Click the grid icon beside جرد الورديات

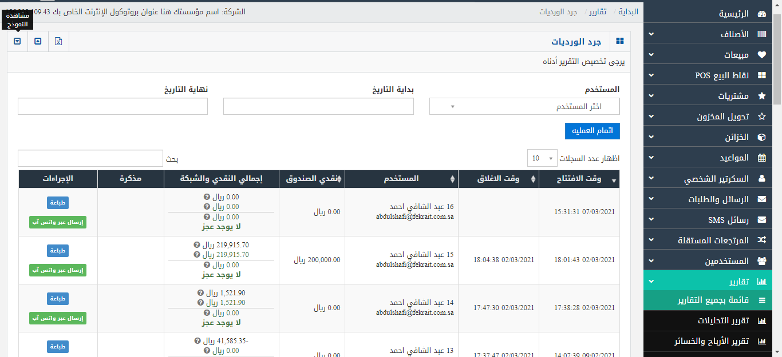point(619,41)
